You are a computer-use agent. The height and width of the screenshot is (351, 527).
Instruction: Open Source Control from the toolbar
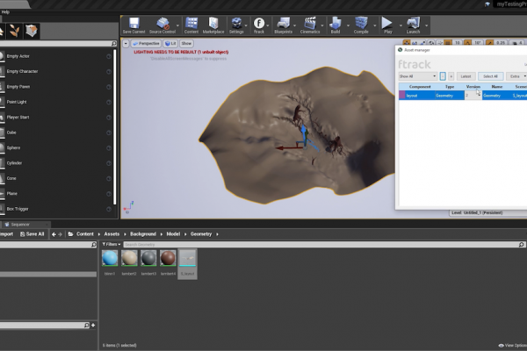tap(162, 25)
